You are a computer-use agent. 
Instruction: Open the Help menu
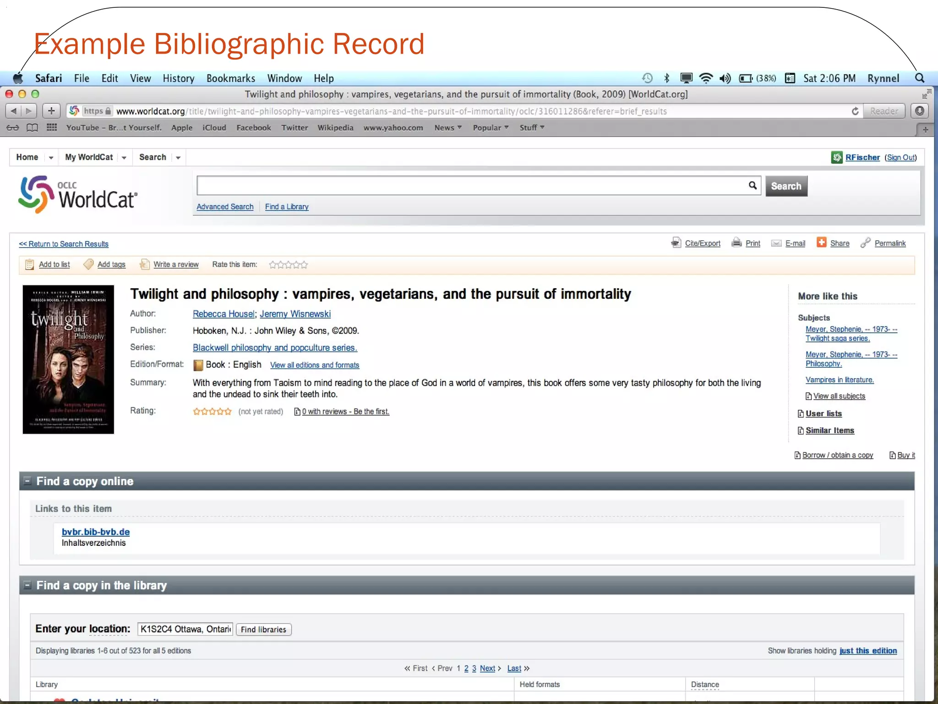[x=324, y=78]
